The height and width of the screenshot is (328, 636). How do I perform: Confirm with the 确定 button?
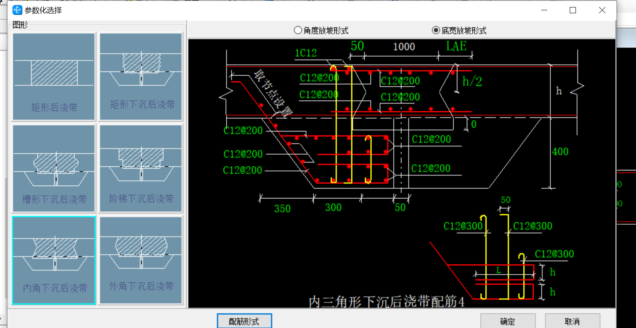pos(508,321)
